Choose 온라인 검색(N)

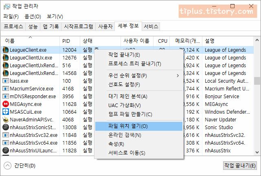coord(139,135)
